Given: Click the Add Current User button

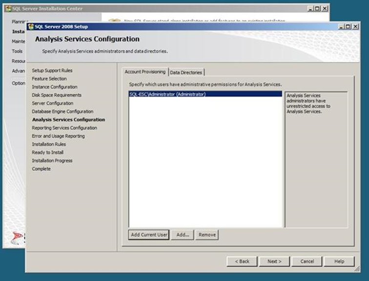Looking at the screenshot, I should coord(149,235).
